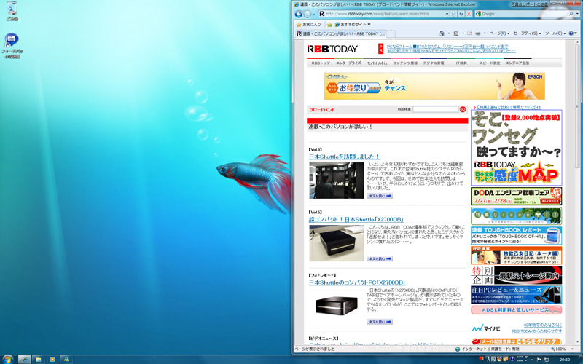Open the エンタープライズ navigation tab
583x364 pixels.
tap(348, 63)
